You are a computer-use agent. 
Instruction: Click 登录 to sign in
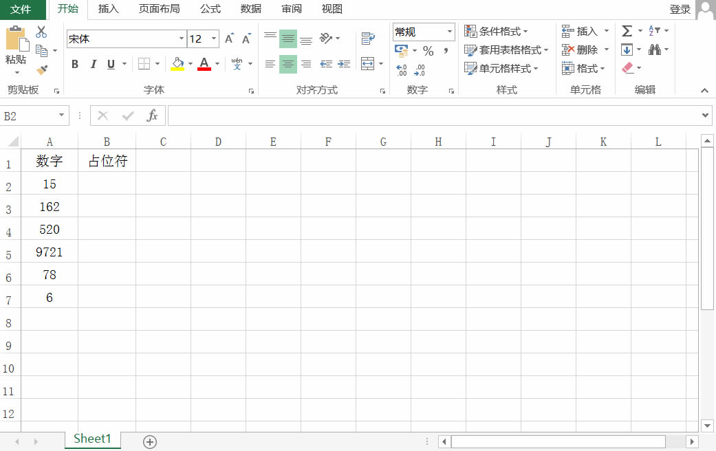(x=680, y=9)
